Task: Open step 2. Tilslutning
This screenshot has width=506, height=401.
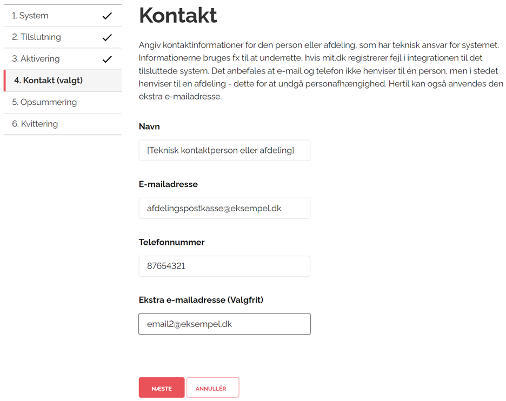Action: (37, 37)
